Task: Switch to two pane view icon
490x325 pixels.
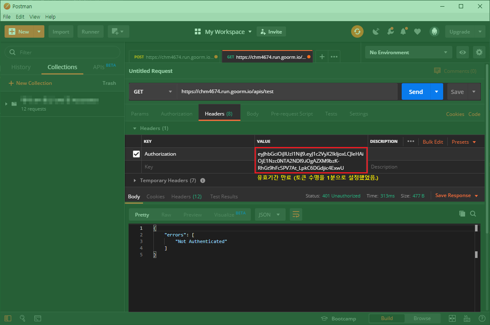Action: tap(452, 318)
